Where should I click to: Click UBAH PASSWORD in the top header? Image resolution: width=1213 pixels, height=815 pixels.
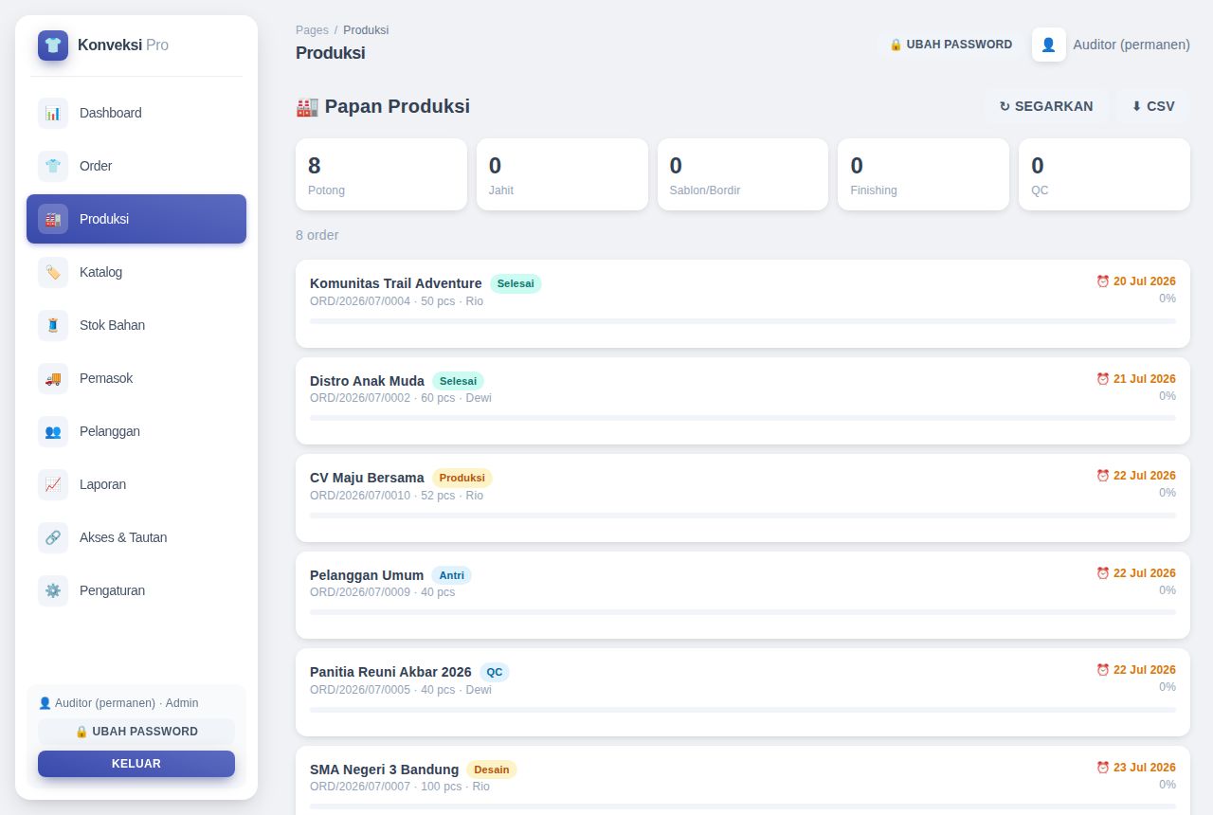click(950, 45)
